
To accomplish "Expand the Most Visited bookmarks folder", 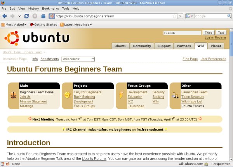I will (x=14, y=24).
